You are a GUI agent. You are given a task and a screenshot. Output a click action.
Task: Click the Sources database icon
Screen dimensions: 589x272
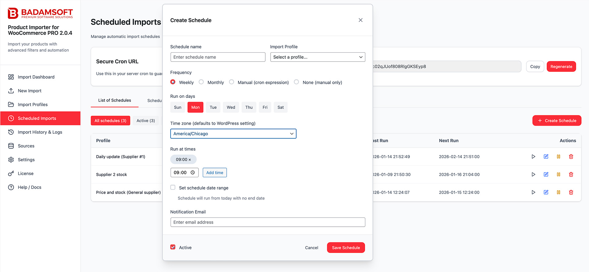(x=11, y=146)
